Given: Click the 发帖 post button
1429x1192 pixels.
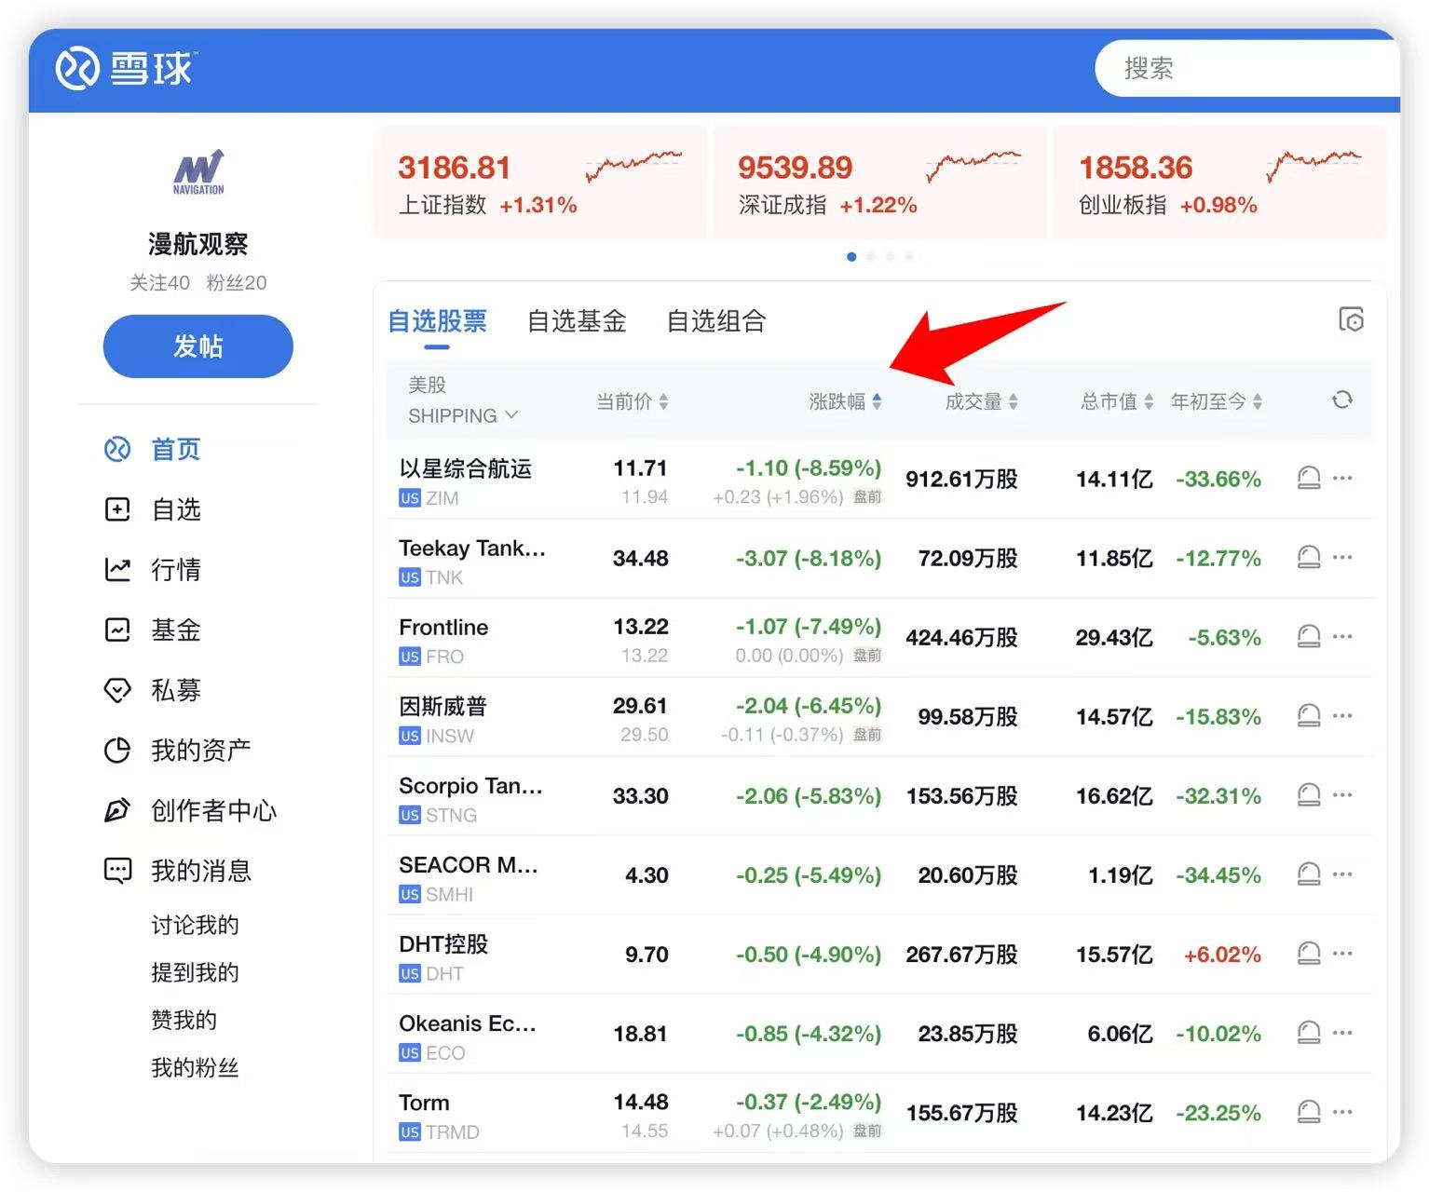Looking at the screenshot, I should (x=197, y=346).
